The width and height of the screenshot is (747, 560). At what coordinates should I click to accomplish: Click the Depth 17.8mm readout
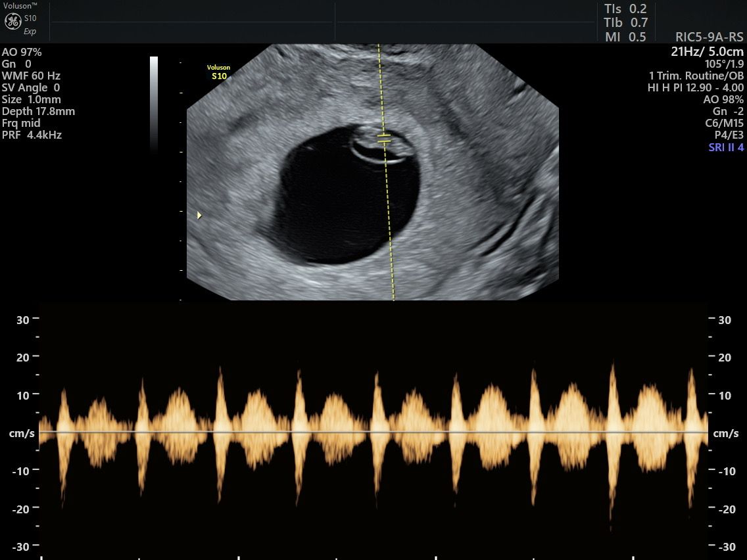coord(38,111)
